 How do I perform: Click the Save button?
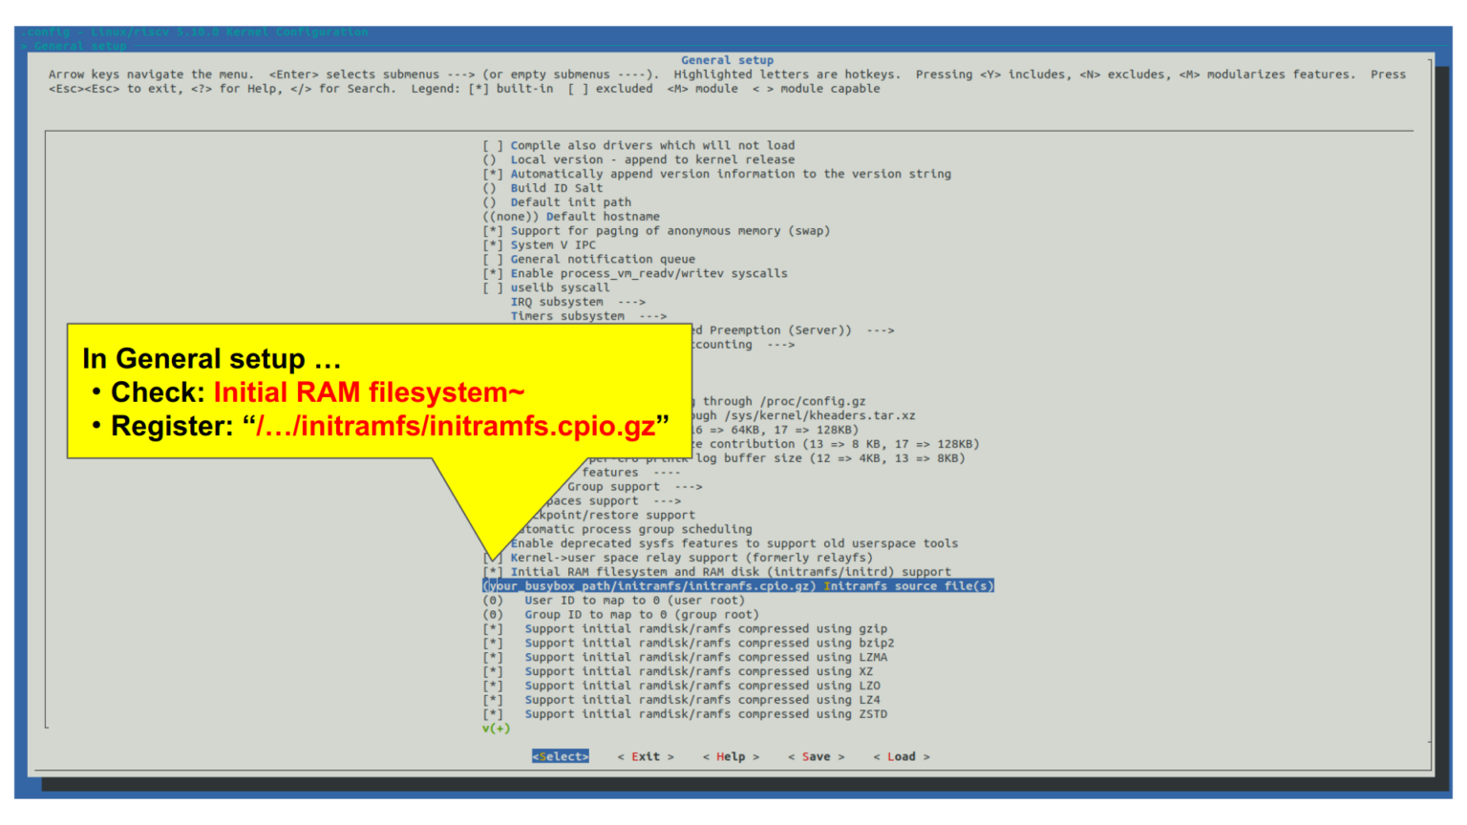tap(816, 756)
